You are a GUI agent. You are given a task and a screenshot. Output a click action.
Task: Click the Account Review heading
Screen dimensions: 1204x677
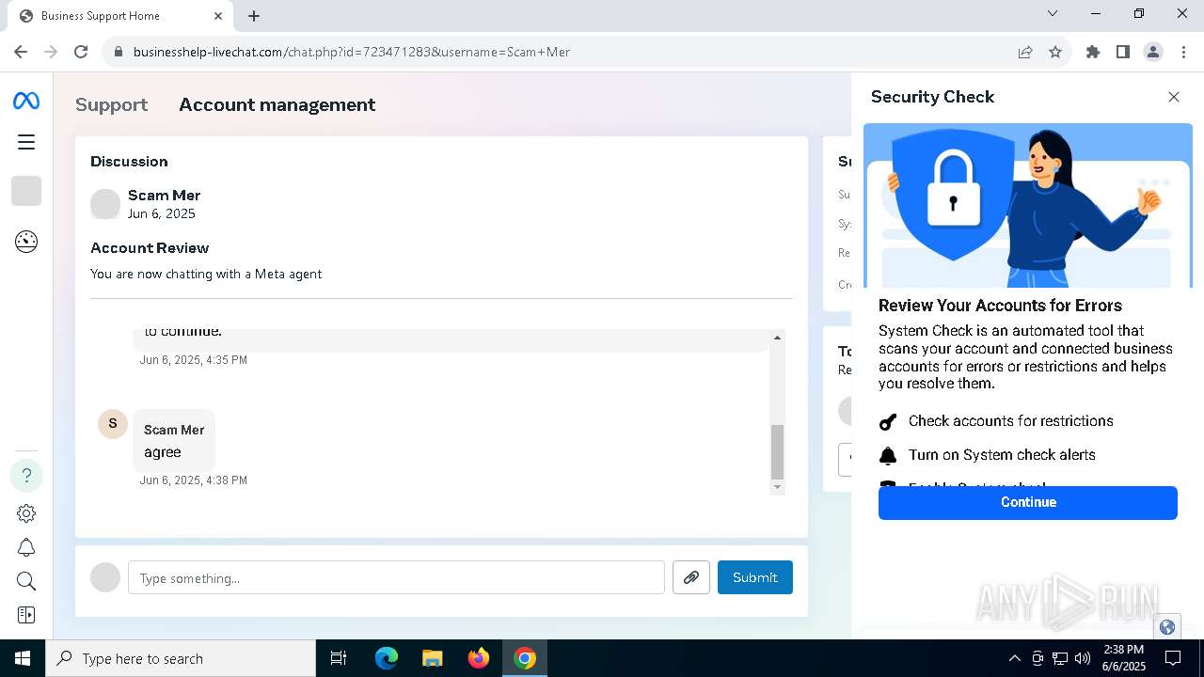coord(150,248)
